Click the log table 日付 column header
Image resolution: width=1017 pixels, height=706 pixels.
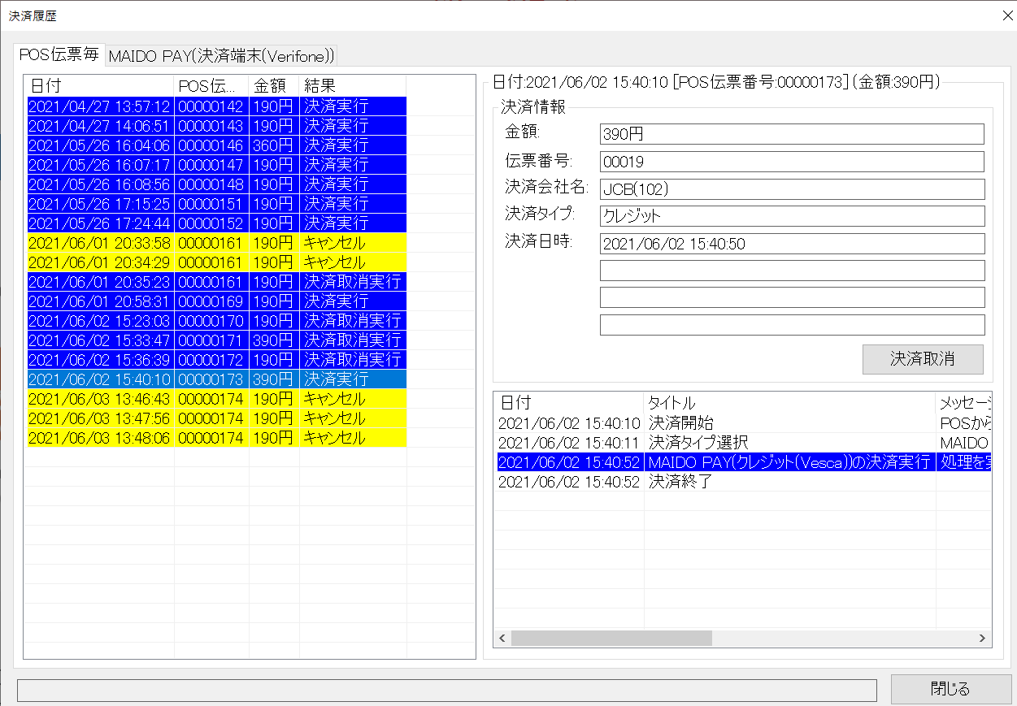pos(570,403)
